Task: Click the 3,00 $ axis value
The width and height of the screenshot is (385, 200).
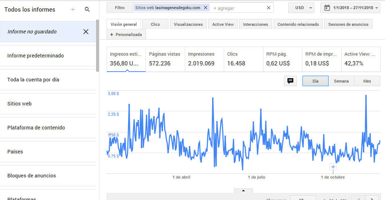Action: click(x=113, y=93)
